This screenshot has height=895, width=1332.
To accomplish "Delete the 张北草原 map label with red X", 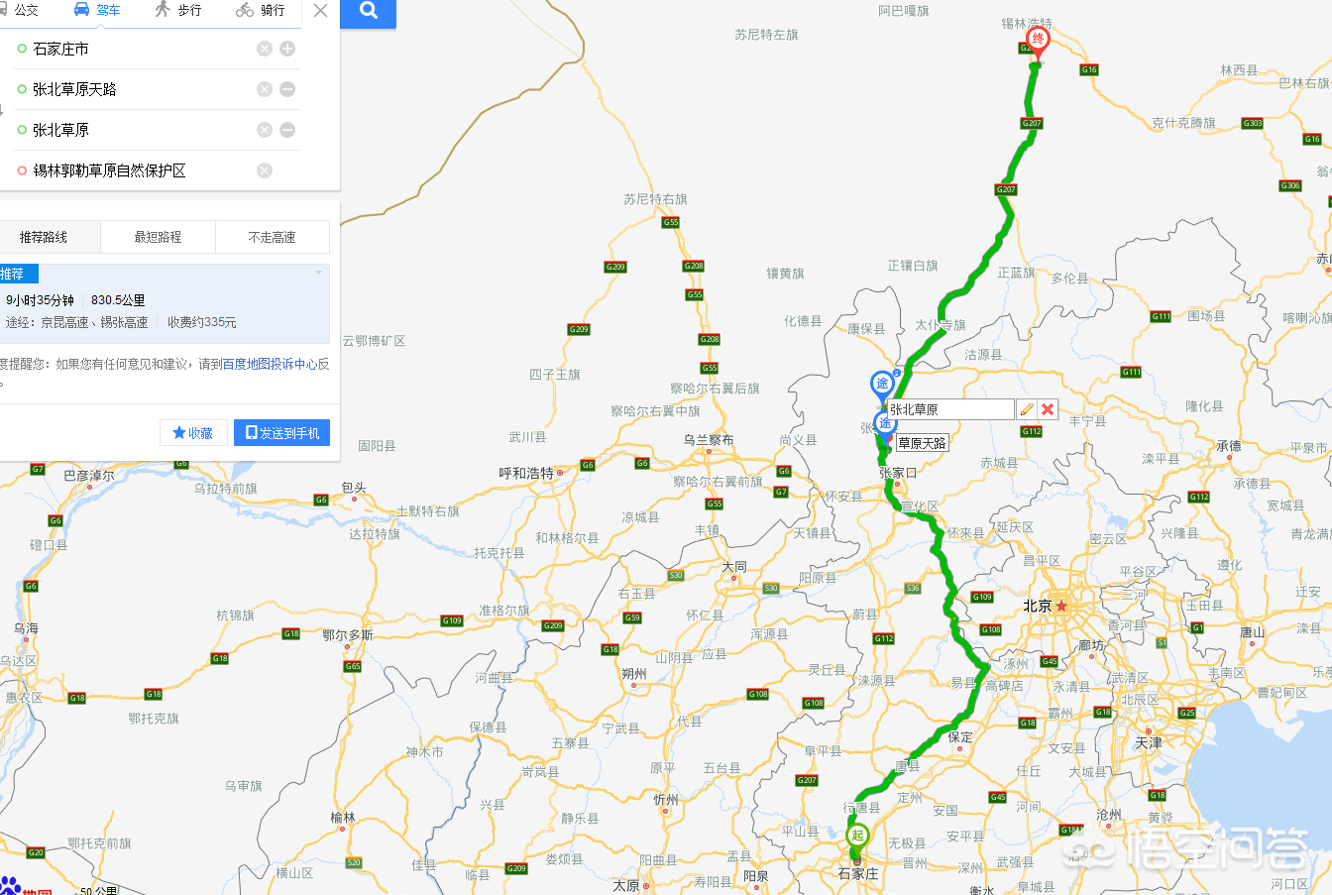I will [x=1048, y=409].
